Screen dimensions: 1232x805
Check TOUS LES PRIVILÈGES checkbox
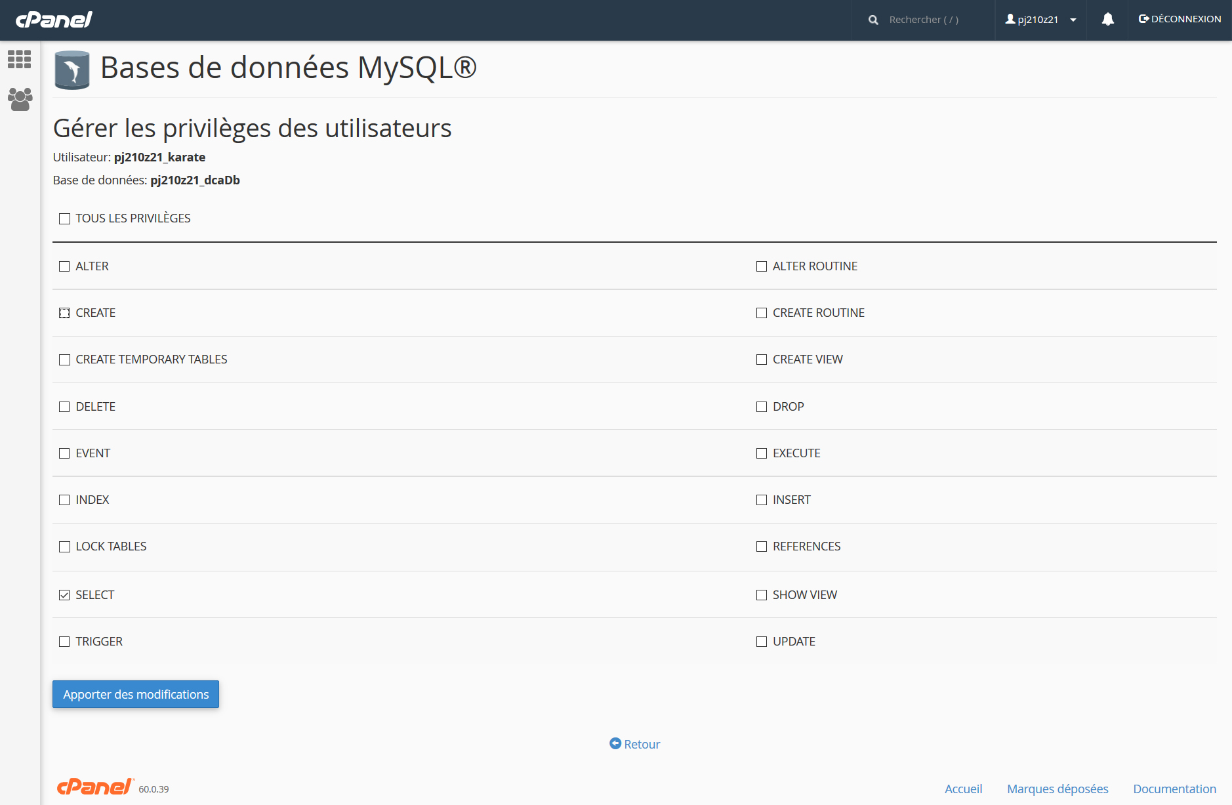click(x=64, y=218)
